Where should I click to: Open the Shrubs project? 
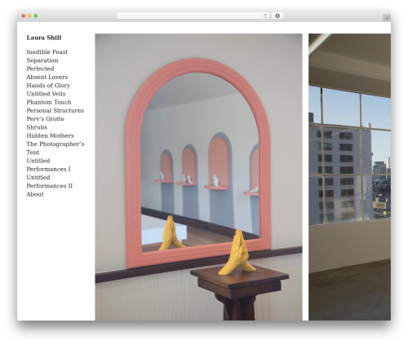pyautogui.click(x=37, y=127)
